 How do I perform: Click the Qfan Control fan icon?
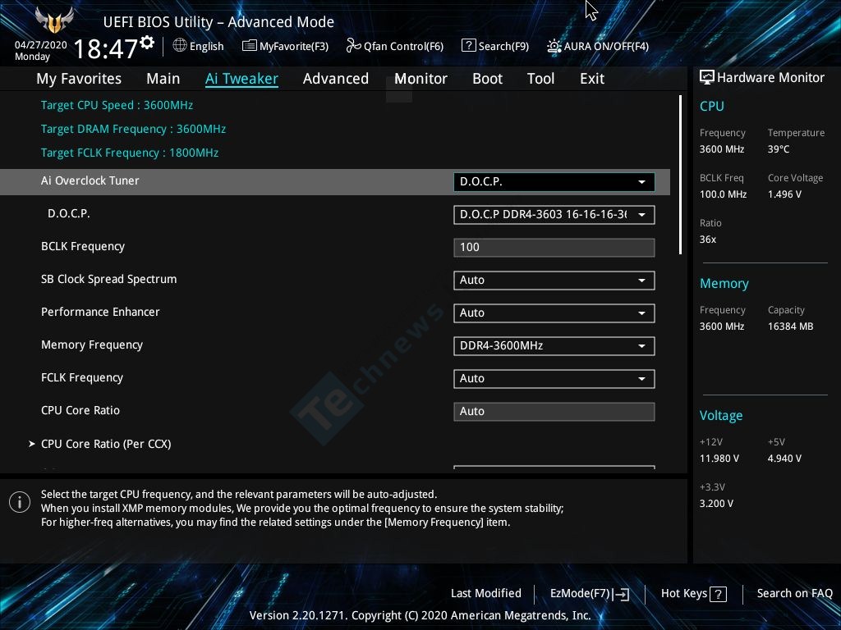pyautogui.click(x=353, y=46)
